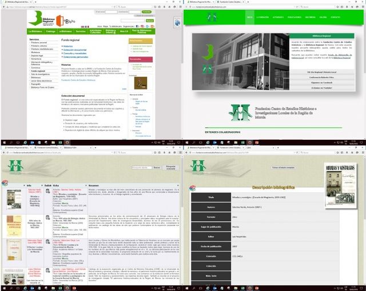
Task: Open Twitter icon on Biblioteca Regional page
Action: coord(148,26)
